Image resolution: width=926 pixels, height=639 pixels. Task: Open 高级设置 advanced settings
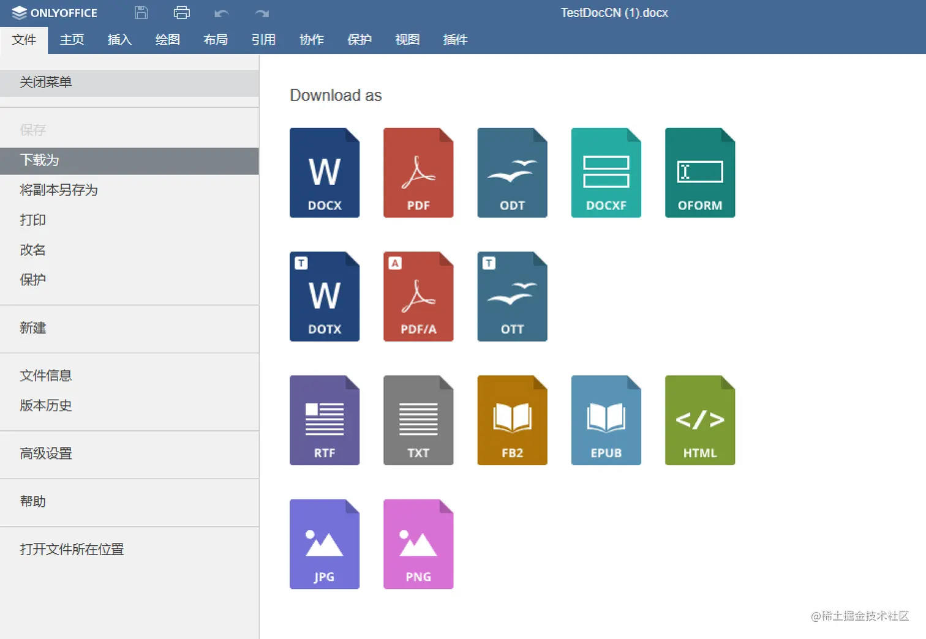129,454
